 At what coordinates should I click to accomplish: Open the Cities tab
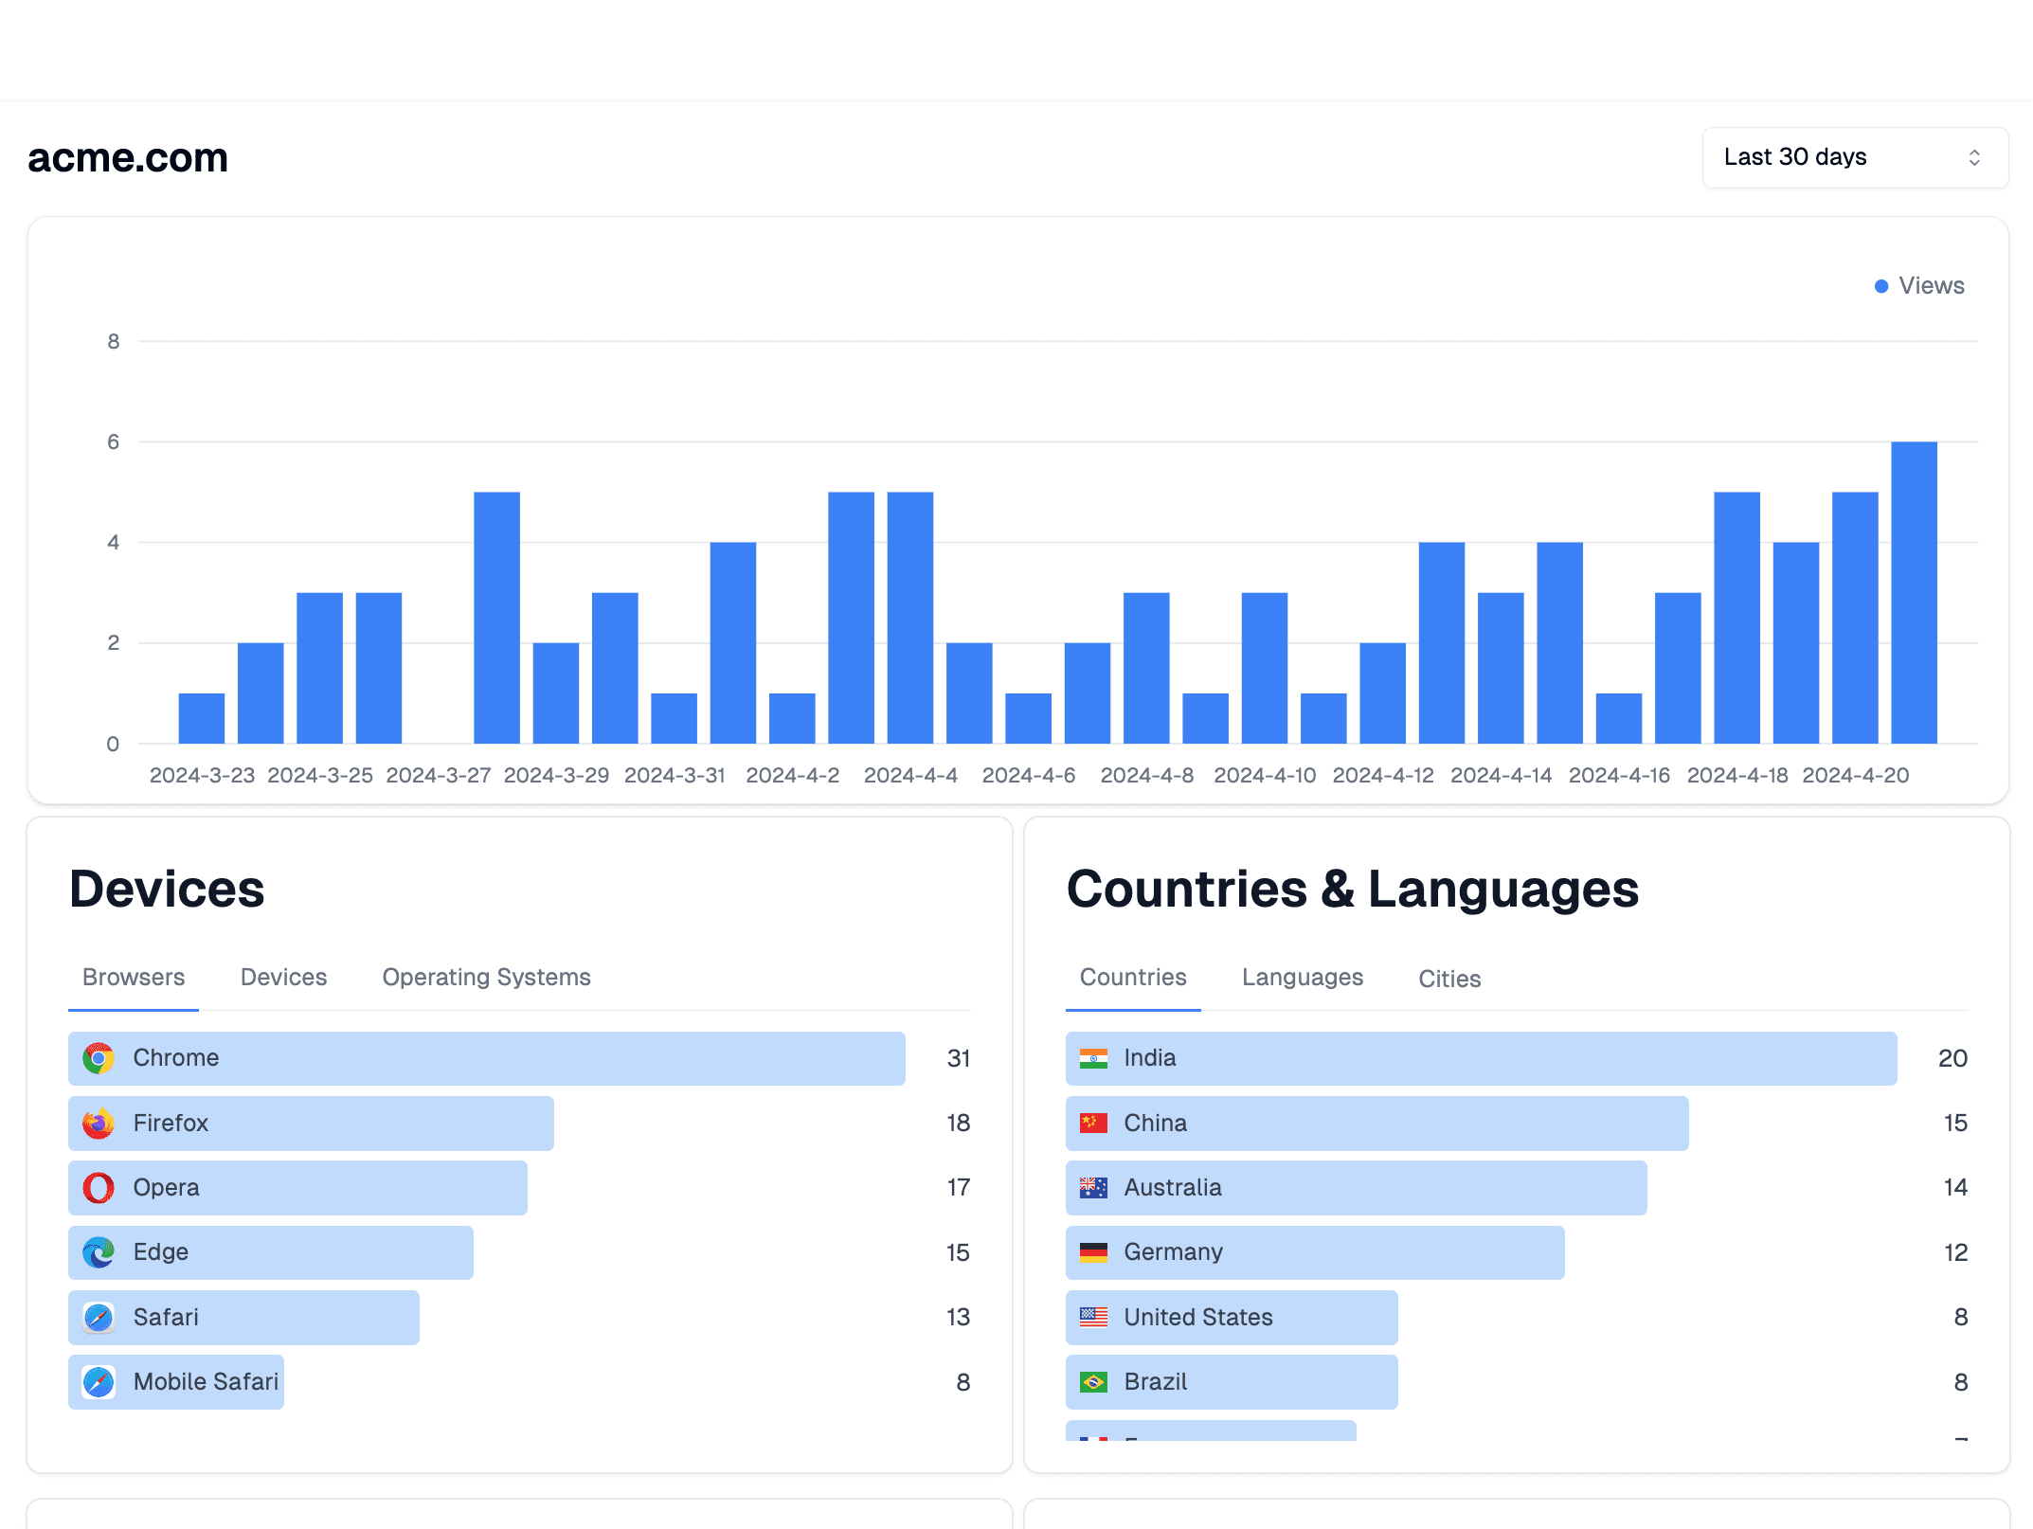click(1448, 979)
